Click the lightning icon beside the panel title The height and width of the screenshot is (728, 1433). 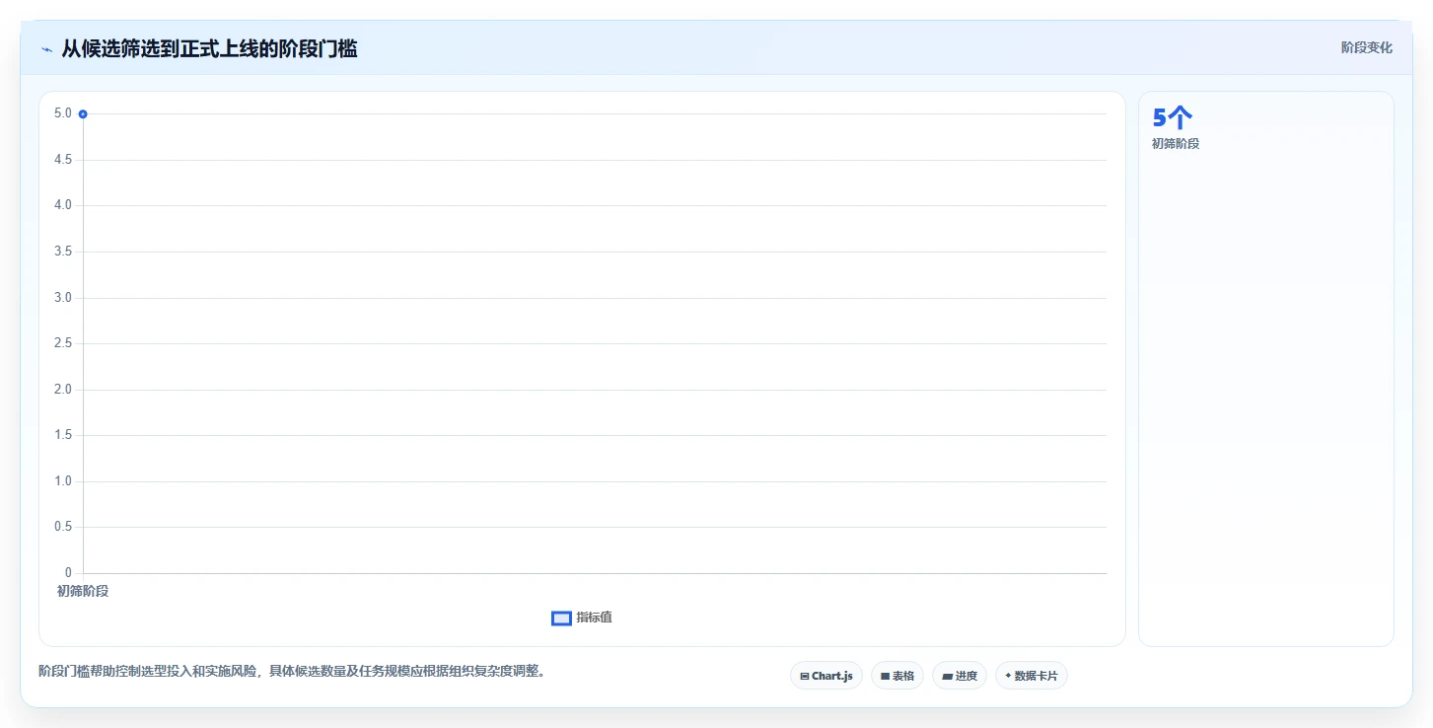pyautogui.click(x=46, y=49)
